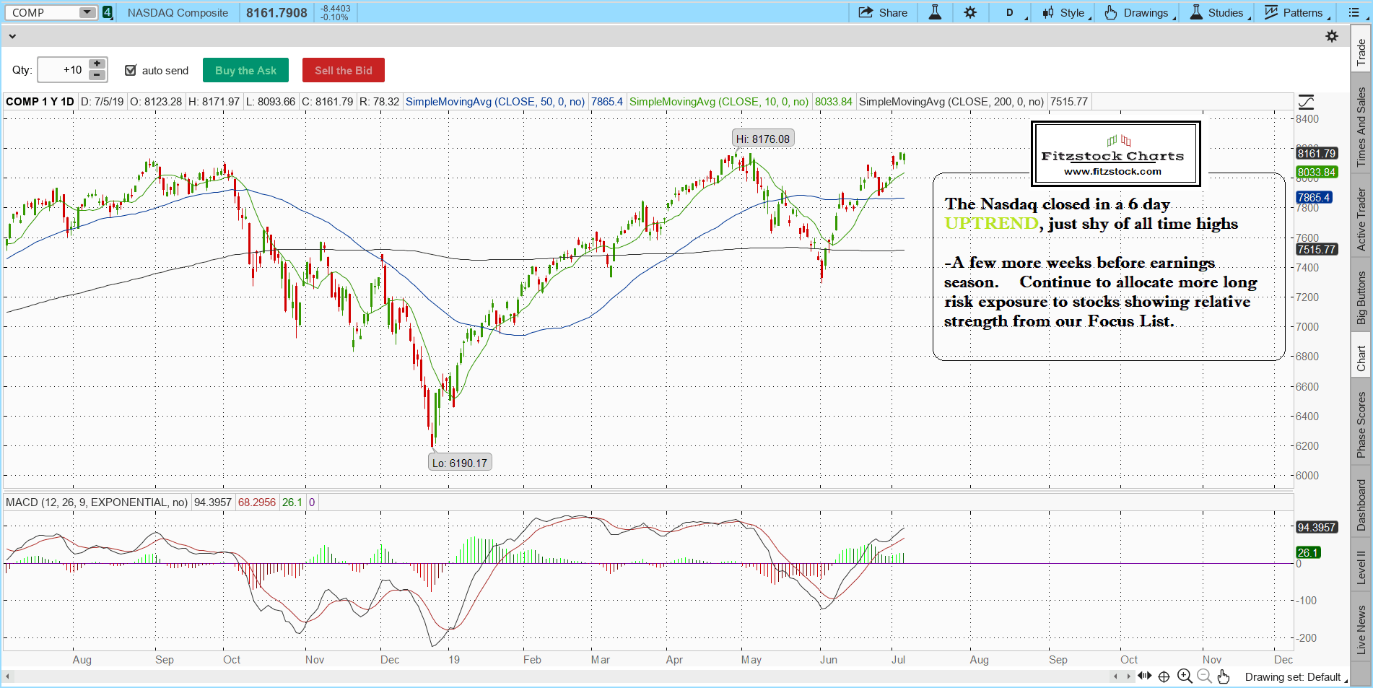Click the Qty input field
The height and width of the screenshot is (688, 1373).
point(62,70)
